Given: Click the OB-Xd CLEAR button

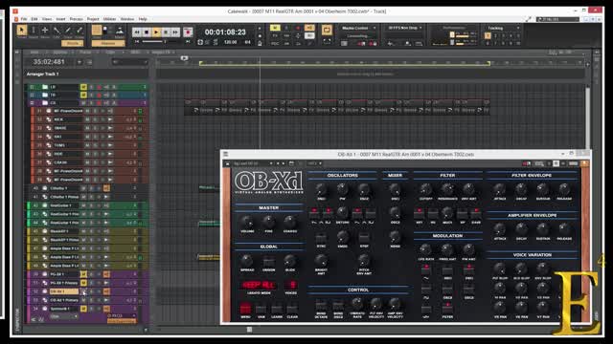Looking at the screenshot, I should pyautogui.click(x=292, y=310).
